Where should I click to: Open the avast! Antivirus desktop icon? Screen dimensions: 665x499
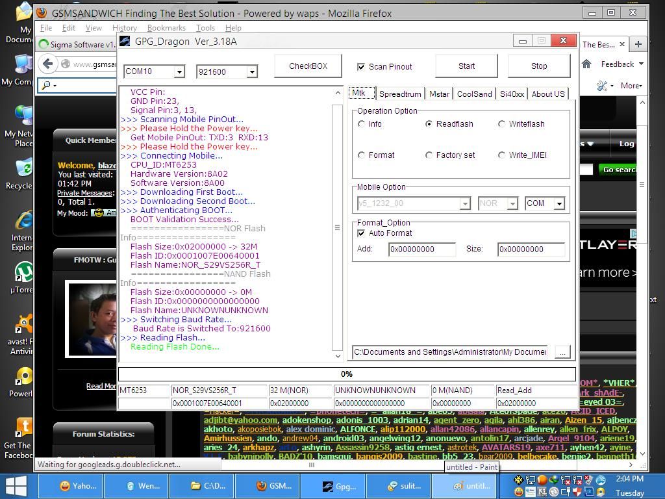[x=24, y=325]
